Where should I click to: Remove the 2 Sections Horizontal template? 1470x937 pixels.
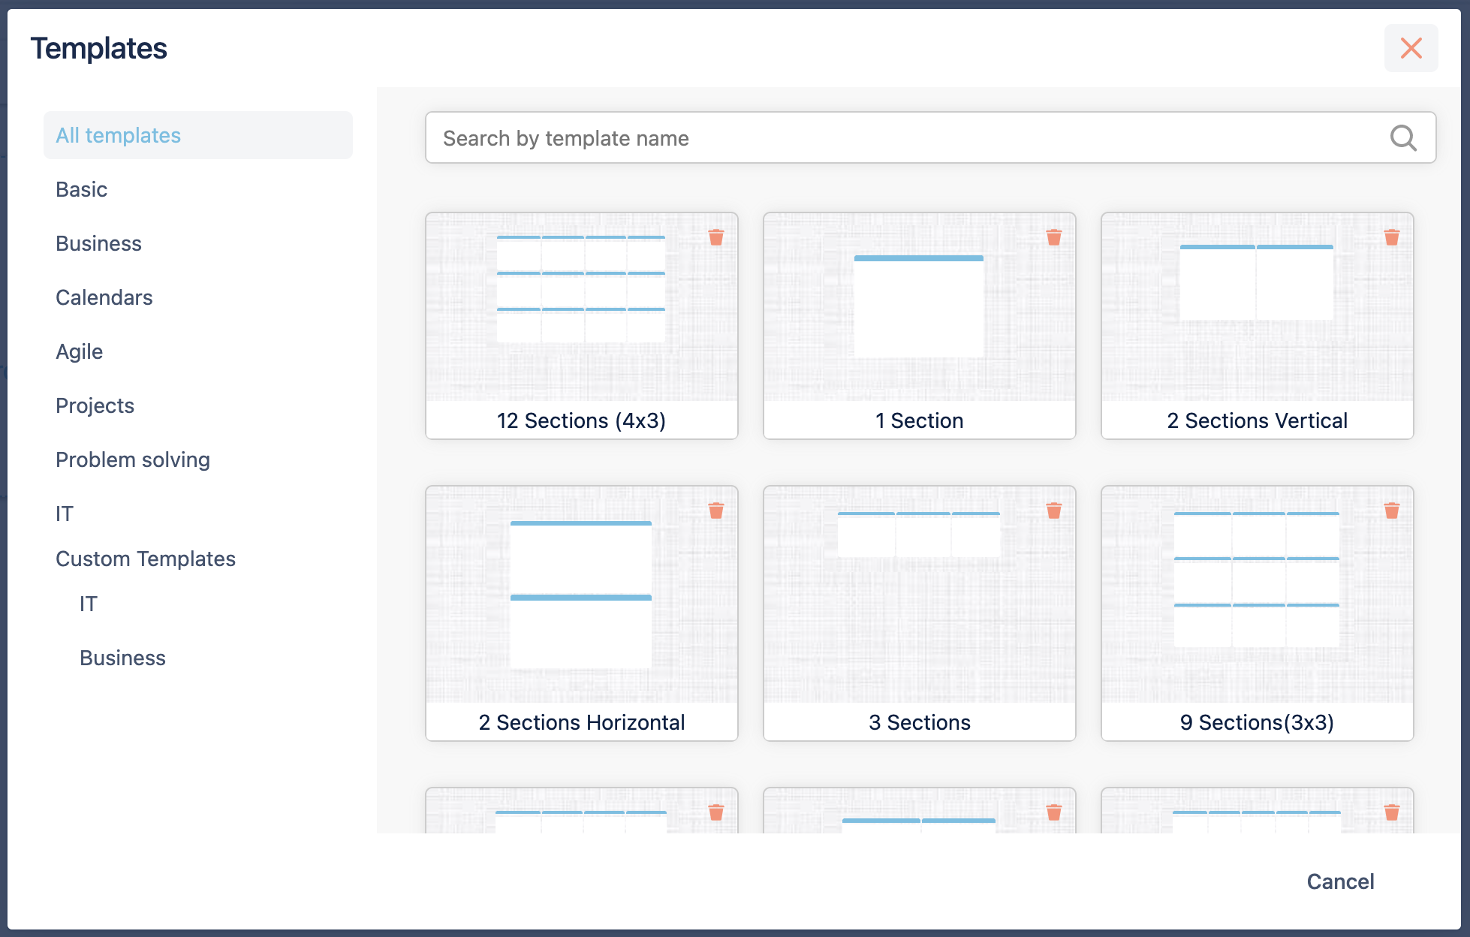(715, 511)
